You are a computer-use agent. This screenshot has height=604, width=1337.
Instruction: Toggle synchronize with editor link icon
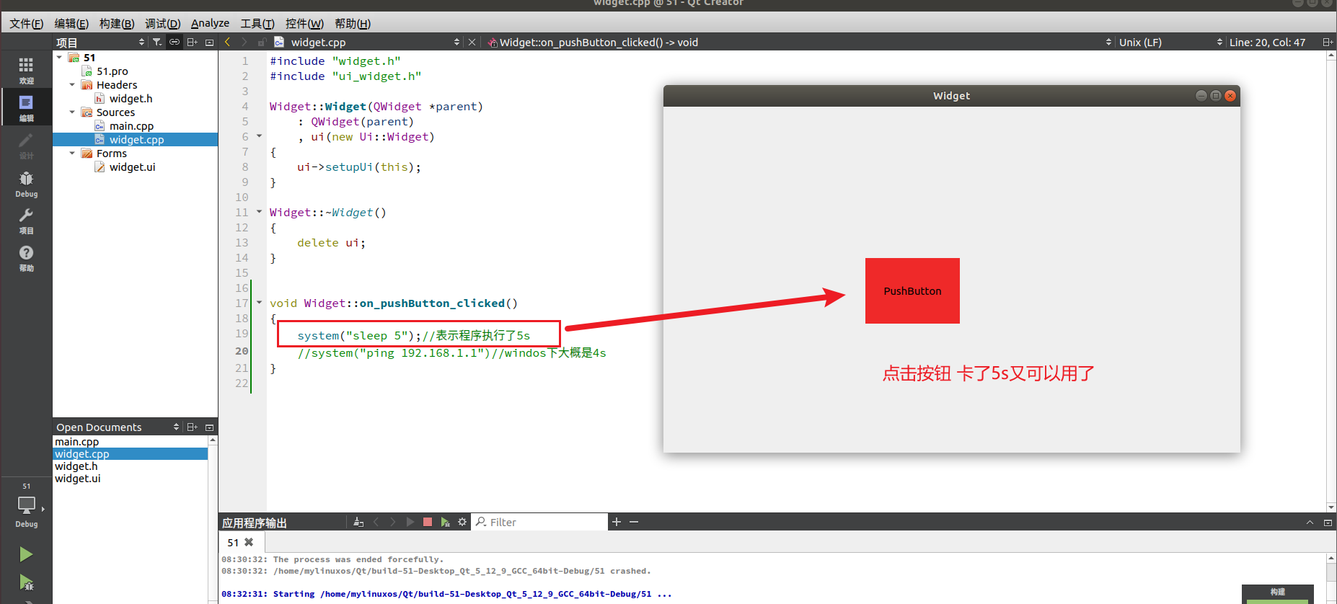coord(175,42)
